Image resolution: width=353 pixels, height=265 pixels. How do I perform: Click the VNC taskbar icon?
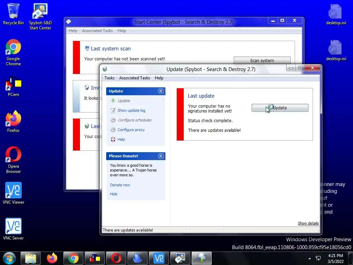point(159,258)
